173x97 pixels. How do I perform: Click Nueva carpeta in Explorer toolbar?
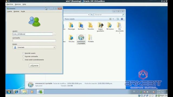click(x=70, y=19)
